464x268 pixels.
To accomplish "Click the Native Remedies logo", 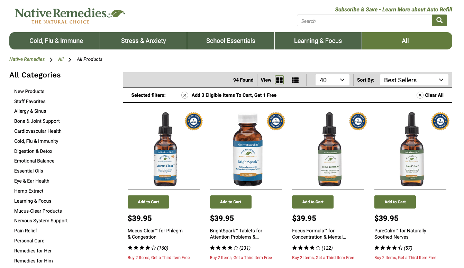I will [x=70, y=16].
